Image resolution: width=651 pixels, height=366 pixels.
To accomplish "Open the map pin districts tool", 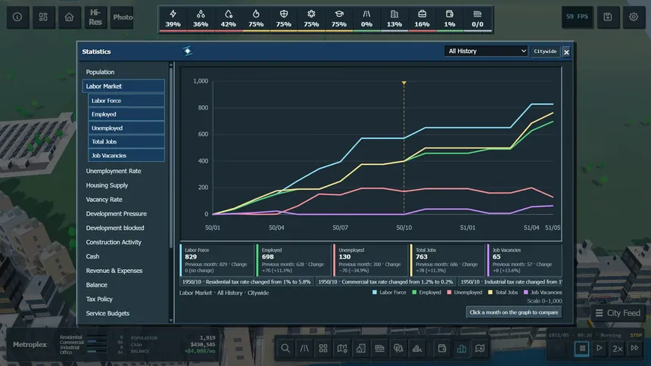I will point(342,348).
